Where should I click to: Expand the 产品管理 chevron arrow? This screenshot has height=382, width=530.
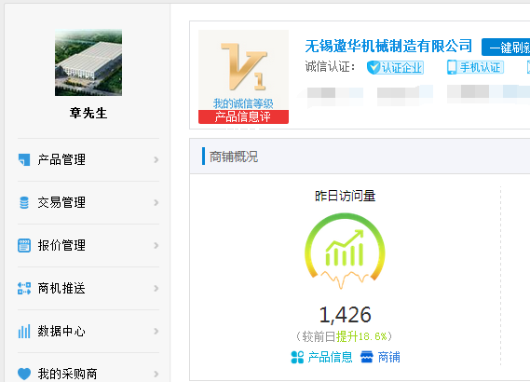(156, 159)
